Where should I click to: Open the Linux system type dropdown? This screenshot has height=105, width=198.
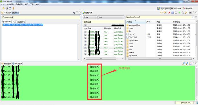(x=90, y=17)
